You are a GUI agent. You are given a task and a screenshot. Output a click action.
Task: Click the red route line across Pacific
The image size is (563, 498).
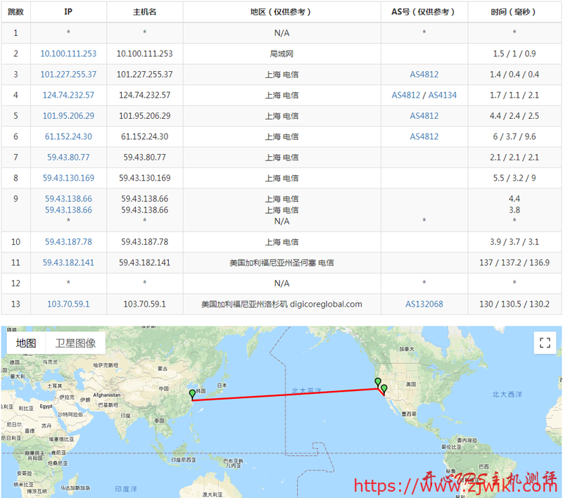(x=285, y=395)
